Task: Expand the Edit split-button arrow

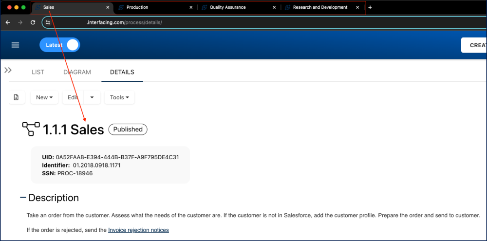Action: pyautogui.click(x=92, y=97)
